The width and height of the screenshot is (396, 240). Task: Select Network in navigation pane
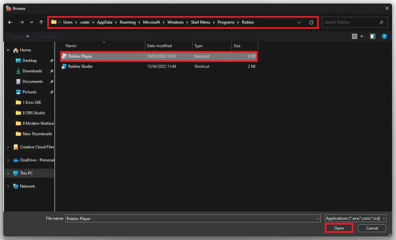pos(27,186)
